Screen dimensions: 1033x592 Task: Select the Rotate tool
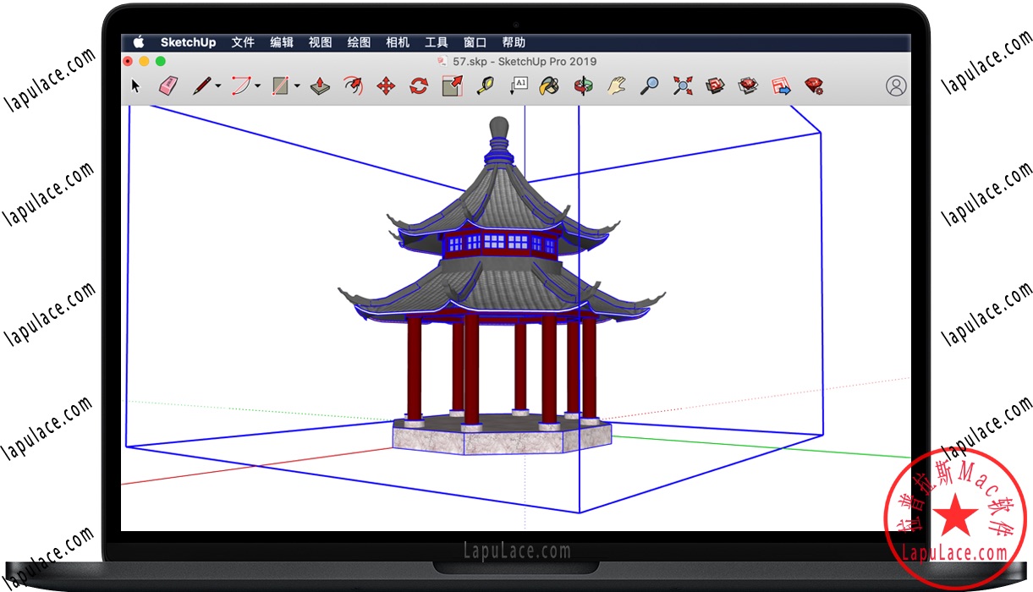pyautogui.click(x=419, y=85)
